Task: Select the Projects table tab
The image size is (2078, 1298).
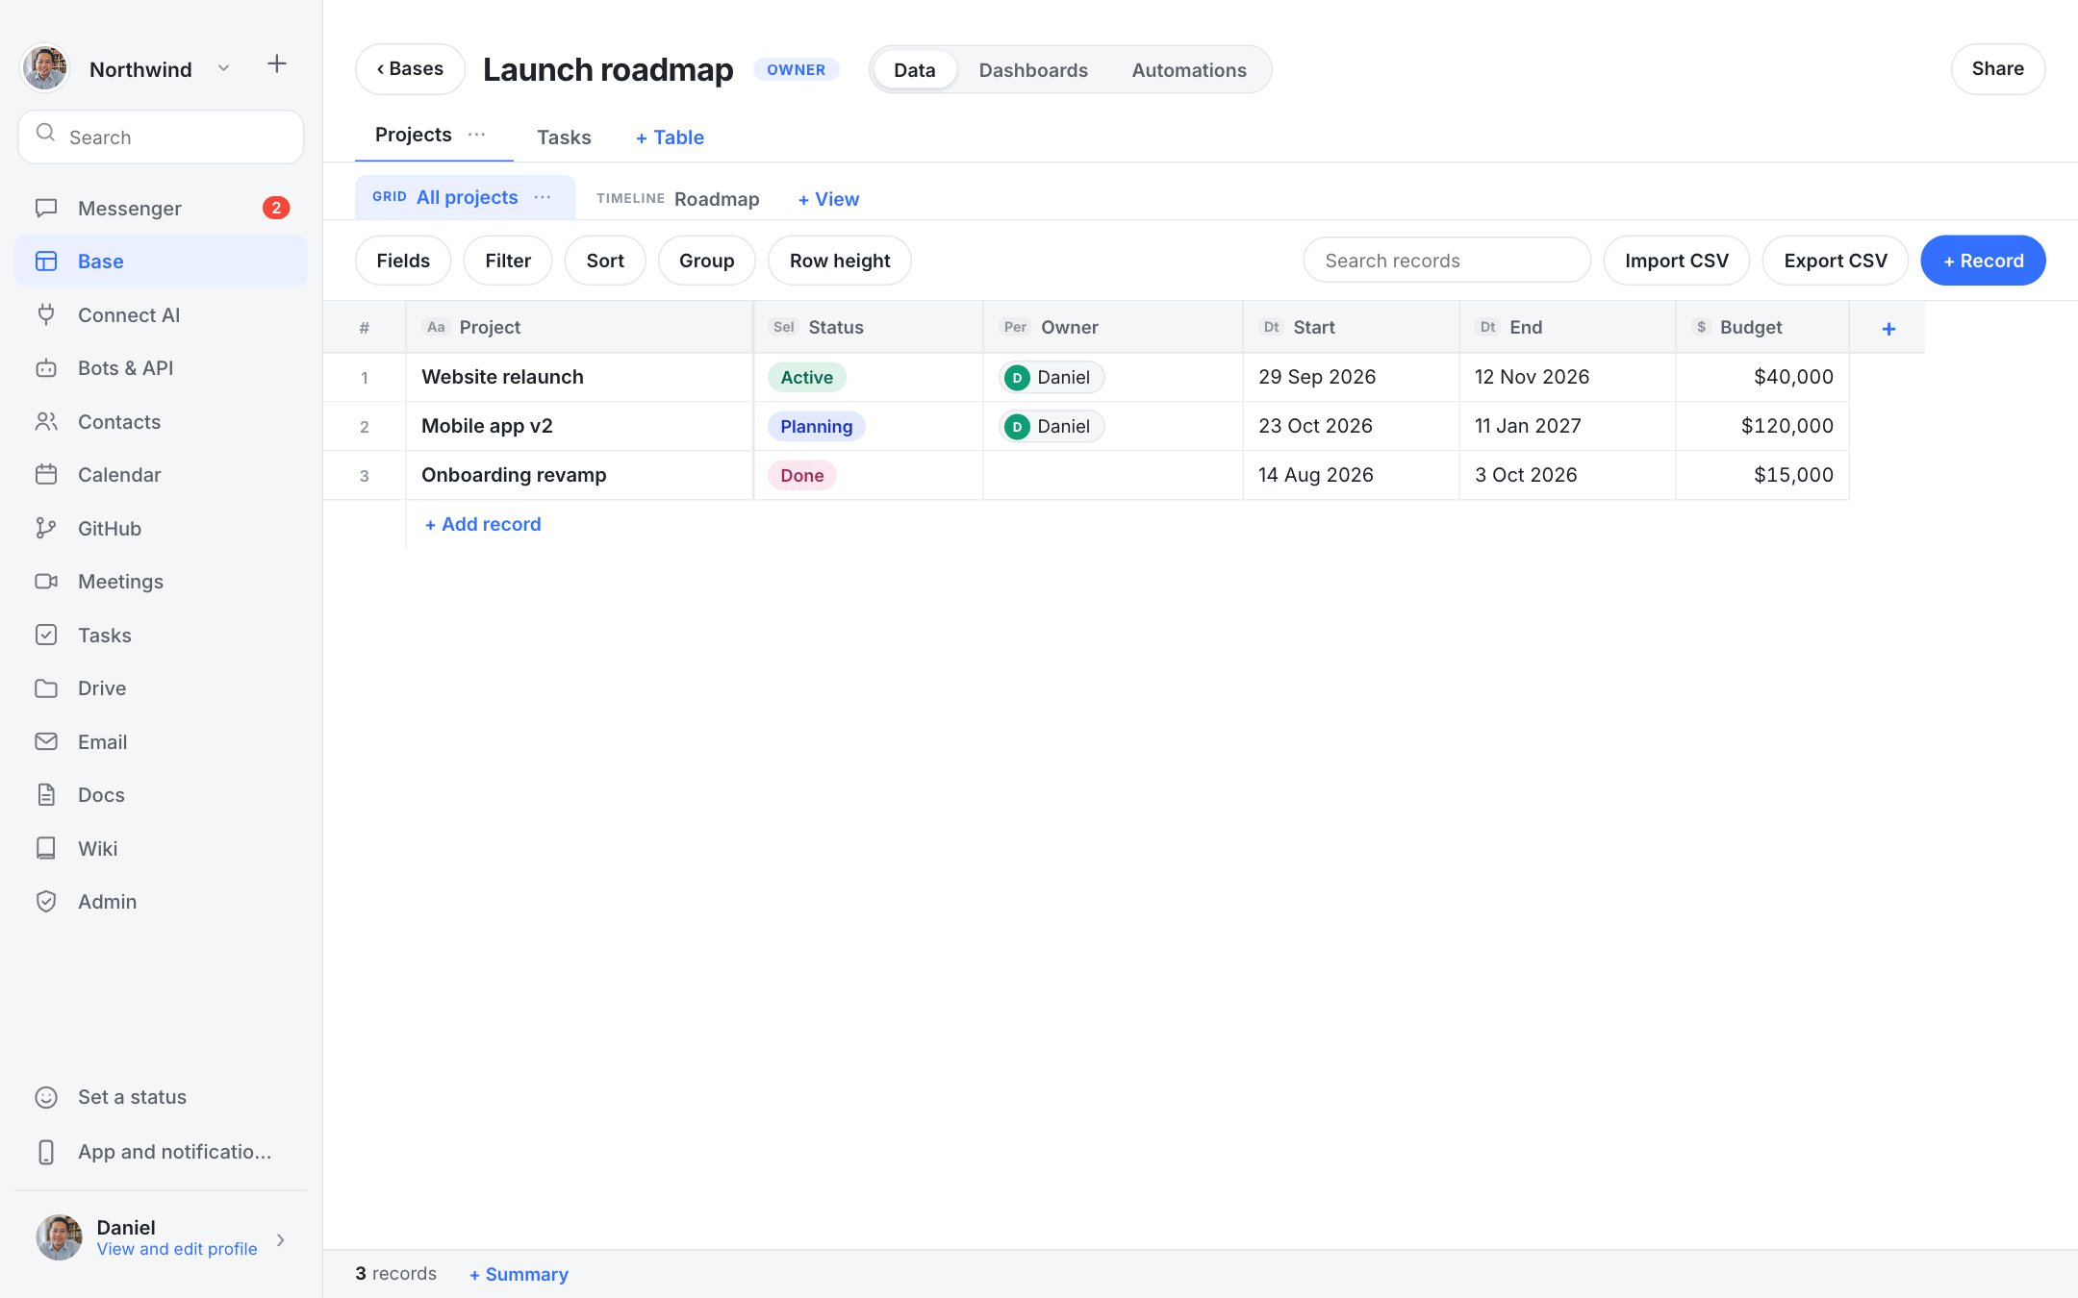Action: click(414, 135)
